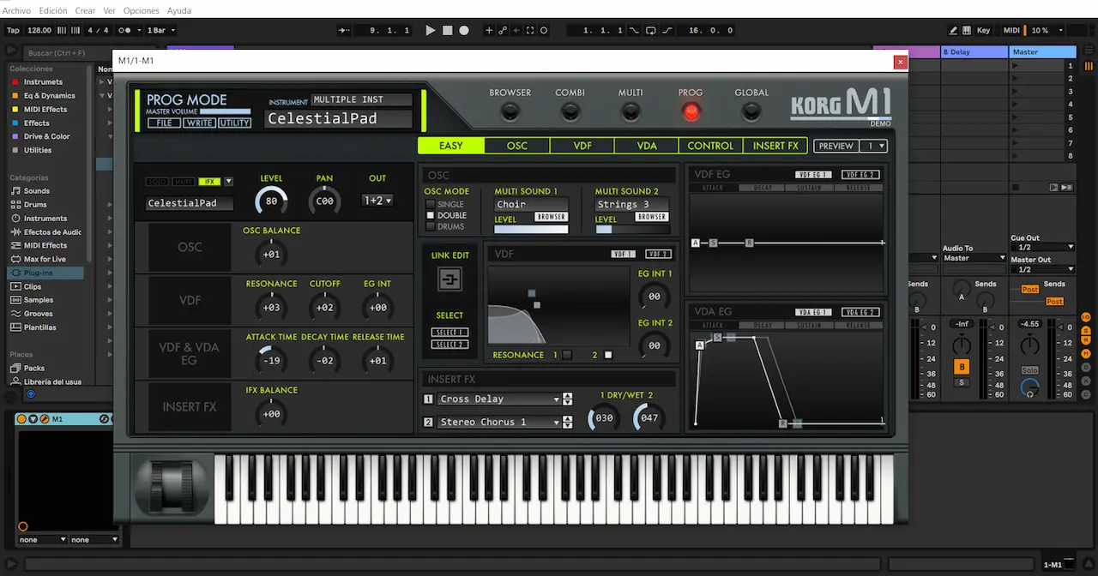Switch to the OSC tab
The width and height of the screenshot is (1098, 576).
517,146
